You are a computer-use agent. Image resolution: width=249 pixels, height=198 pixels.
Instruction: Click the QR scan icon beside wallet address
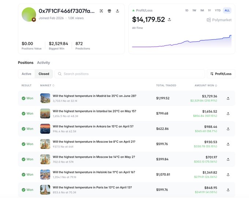[x=101, y=11]
